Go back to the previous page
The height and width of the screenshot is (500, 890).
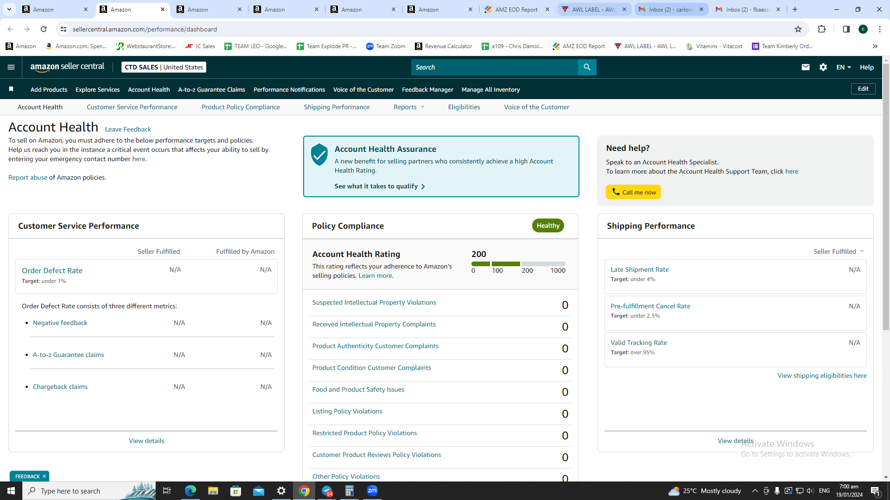[10, 29]
